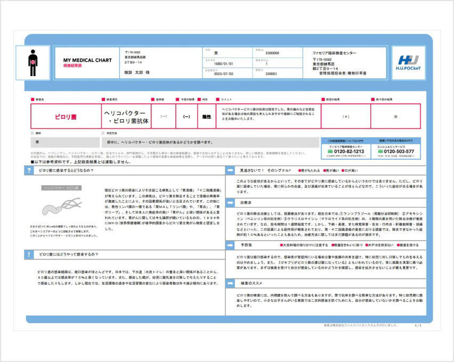Click the 検査名 column header
This screenshot has width=454, height=362.
tap(39, 100)
